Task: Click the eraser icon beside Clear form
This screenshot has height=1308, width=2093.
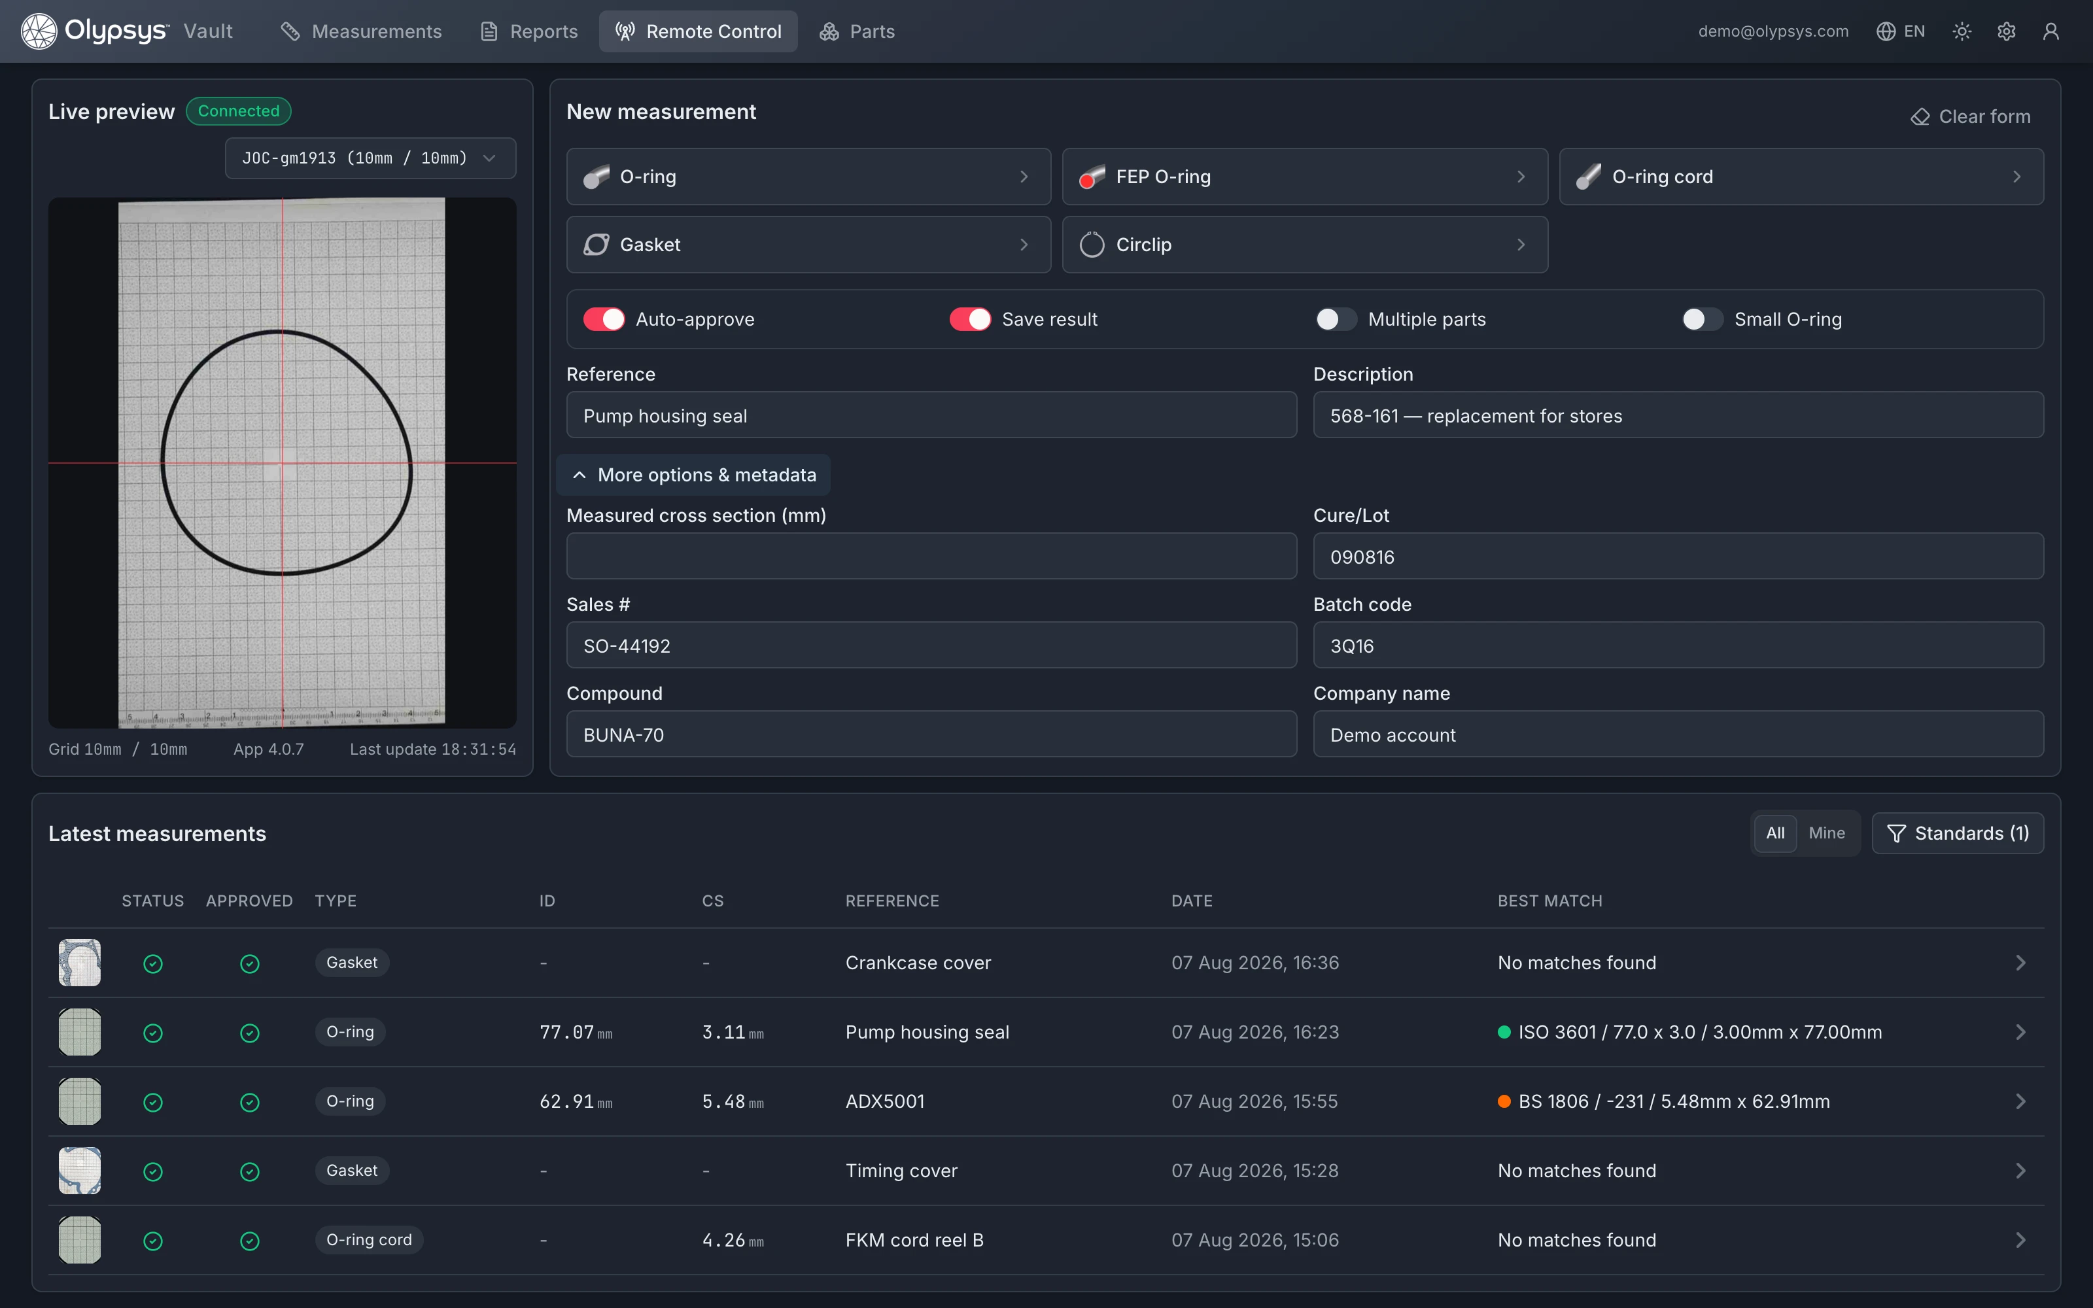Action: [1920, 117]
